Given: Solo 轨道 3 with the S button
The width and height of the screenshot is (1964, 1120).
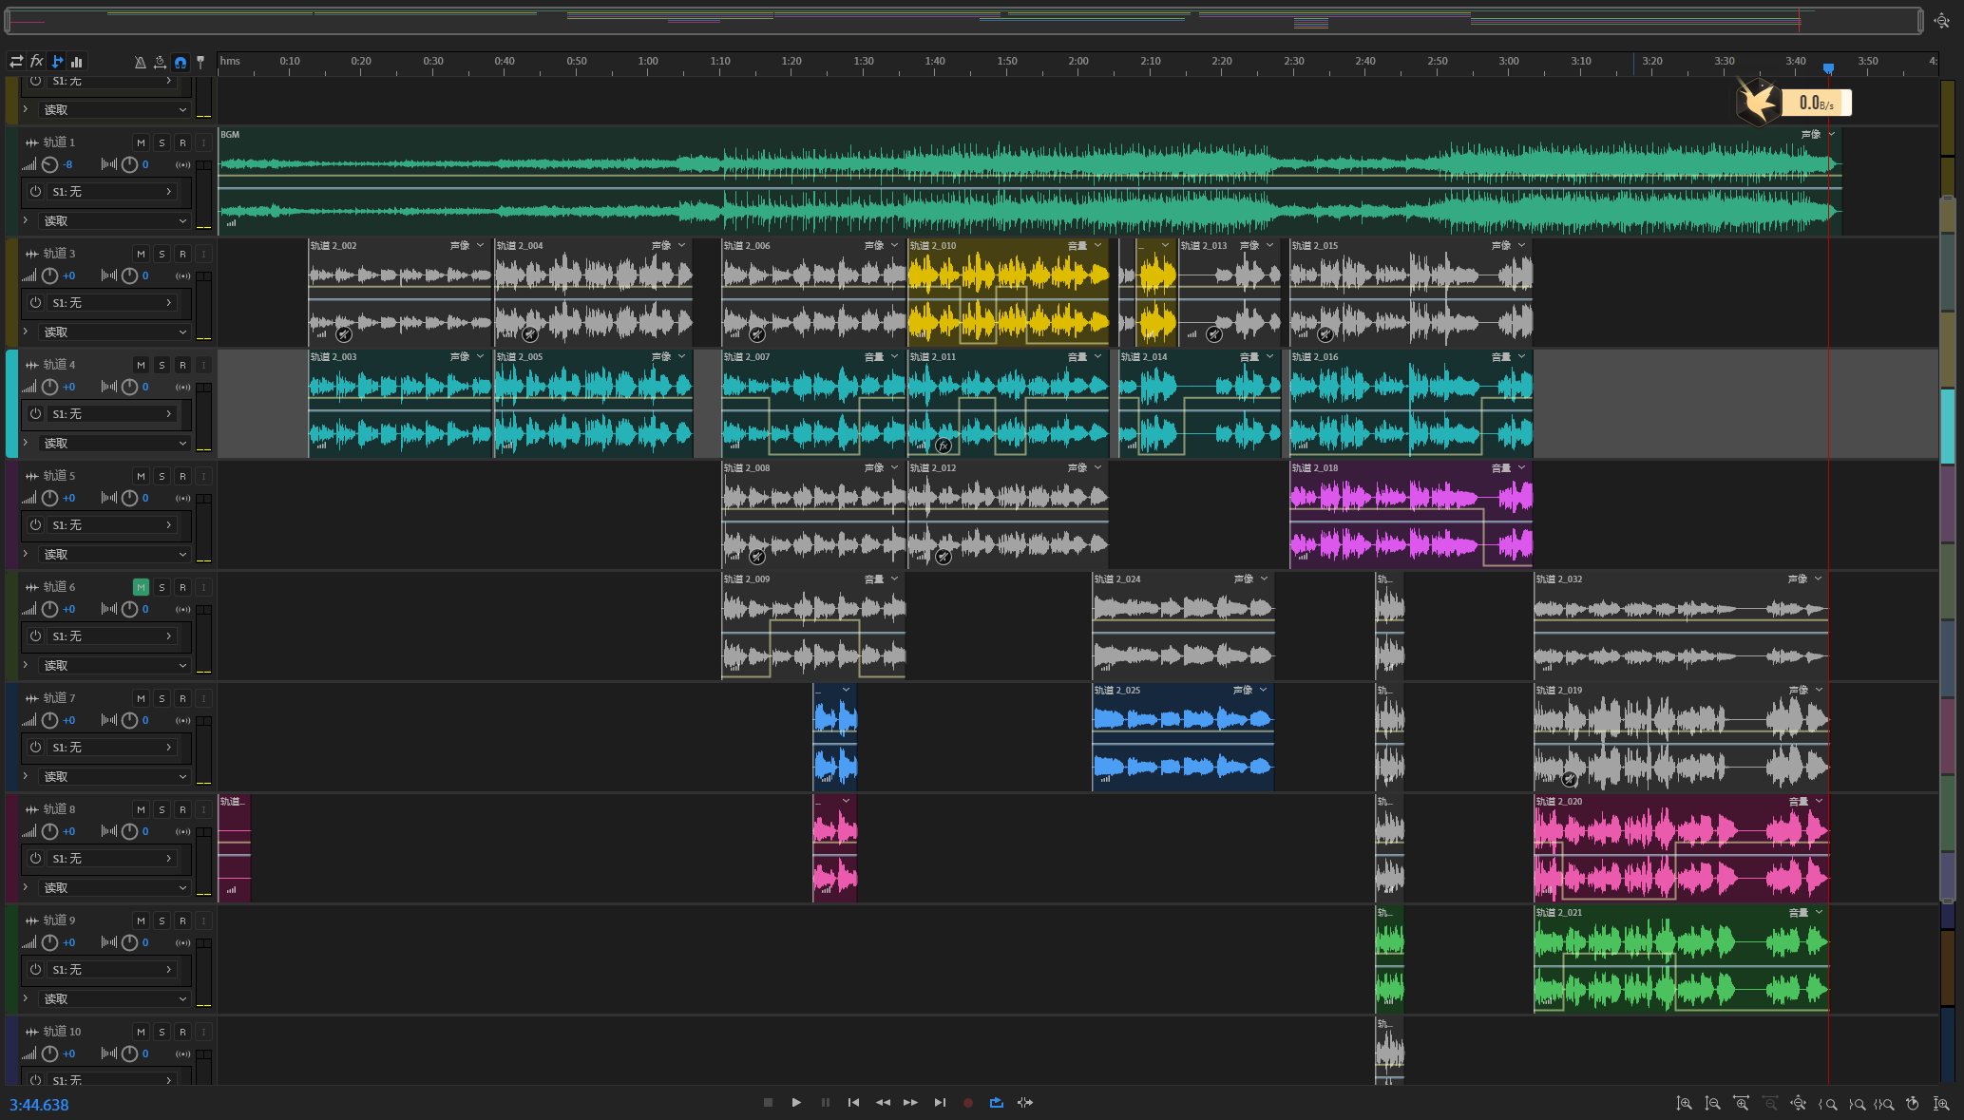Looking at the screenshot, I should tap(162, 254).
